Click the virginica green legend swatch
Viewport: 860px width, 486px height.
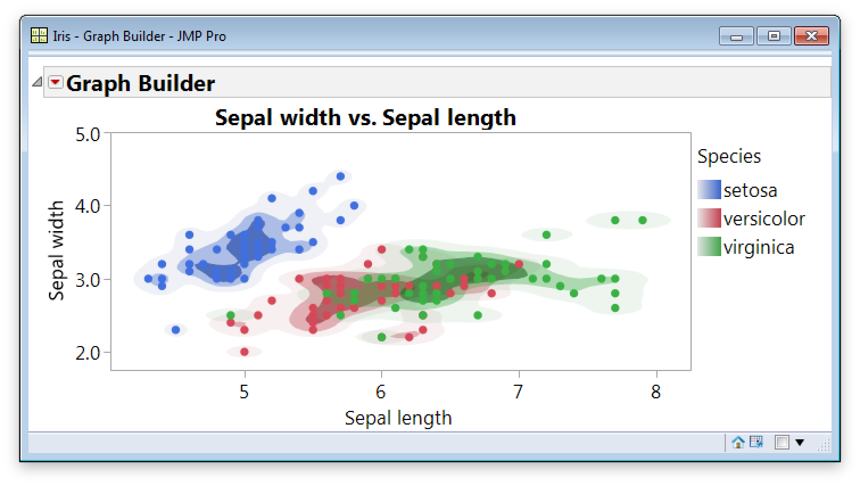click(709, 247)
